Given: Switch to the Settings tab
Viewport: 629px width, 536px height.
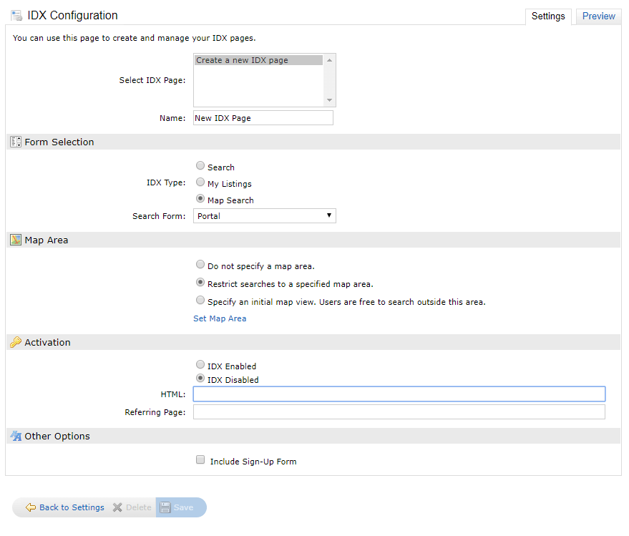Looking at the screenshot, I should coord(548,16).
